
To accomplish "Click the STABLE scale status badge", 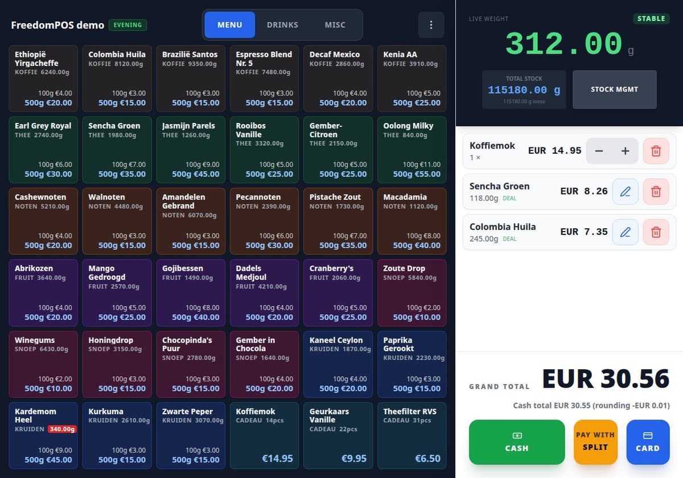I will 651,19.
